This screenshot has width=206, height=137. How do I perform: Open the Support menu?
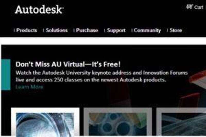[x=116, y=30]
